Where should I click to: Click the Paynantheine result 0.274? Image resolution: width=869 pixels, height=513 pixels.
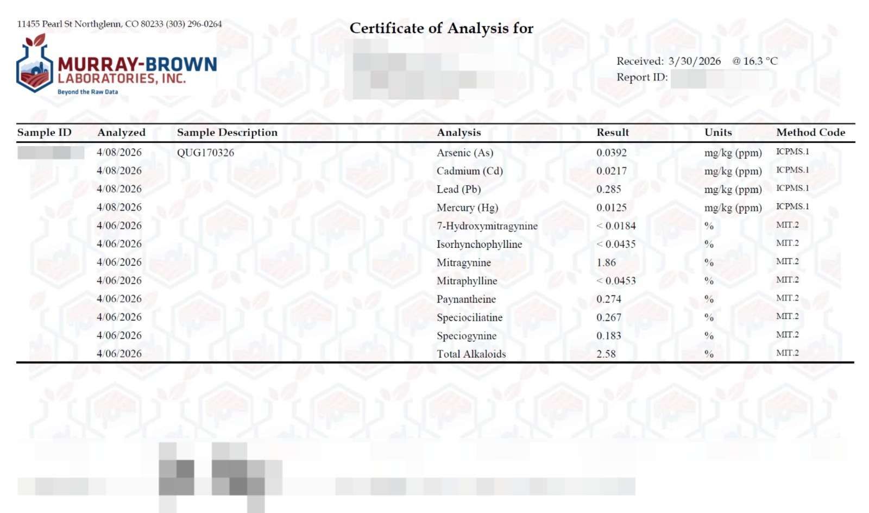(x=608, y=299)
